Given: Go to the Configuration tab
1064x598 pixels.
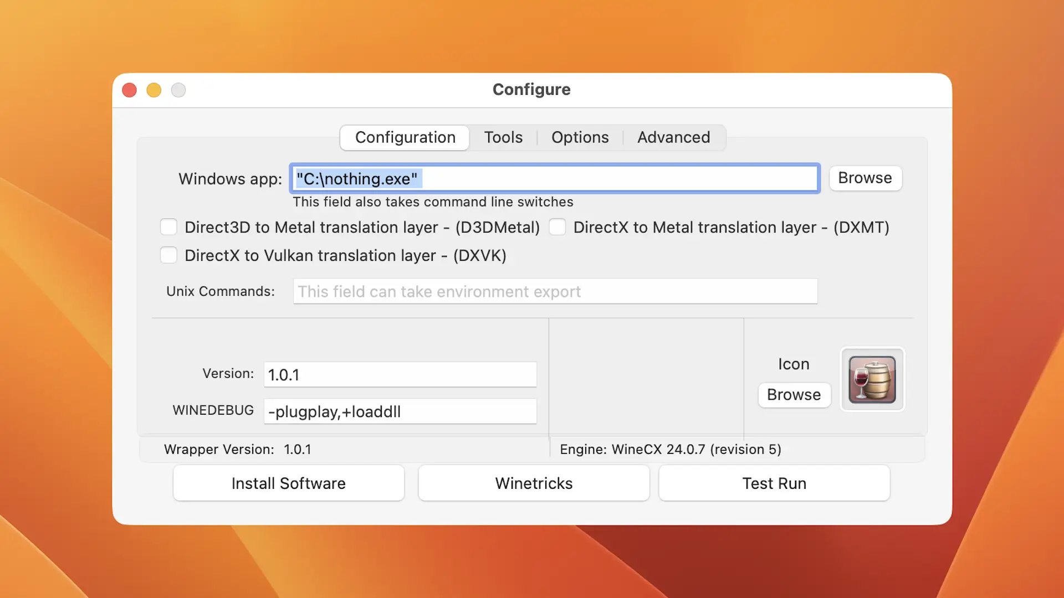Looking at the screenshot, I should click(405, 137).
